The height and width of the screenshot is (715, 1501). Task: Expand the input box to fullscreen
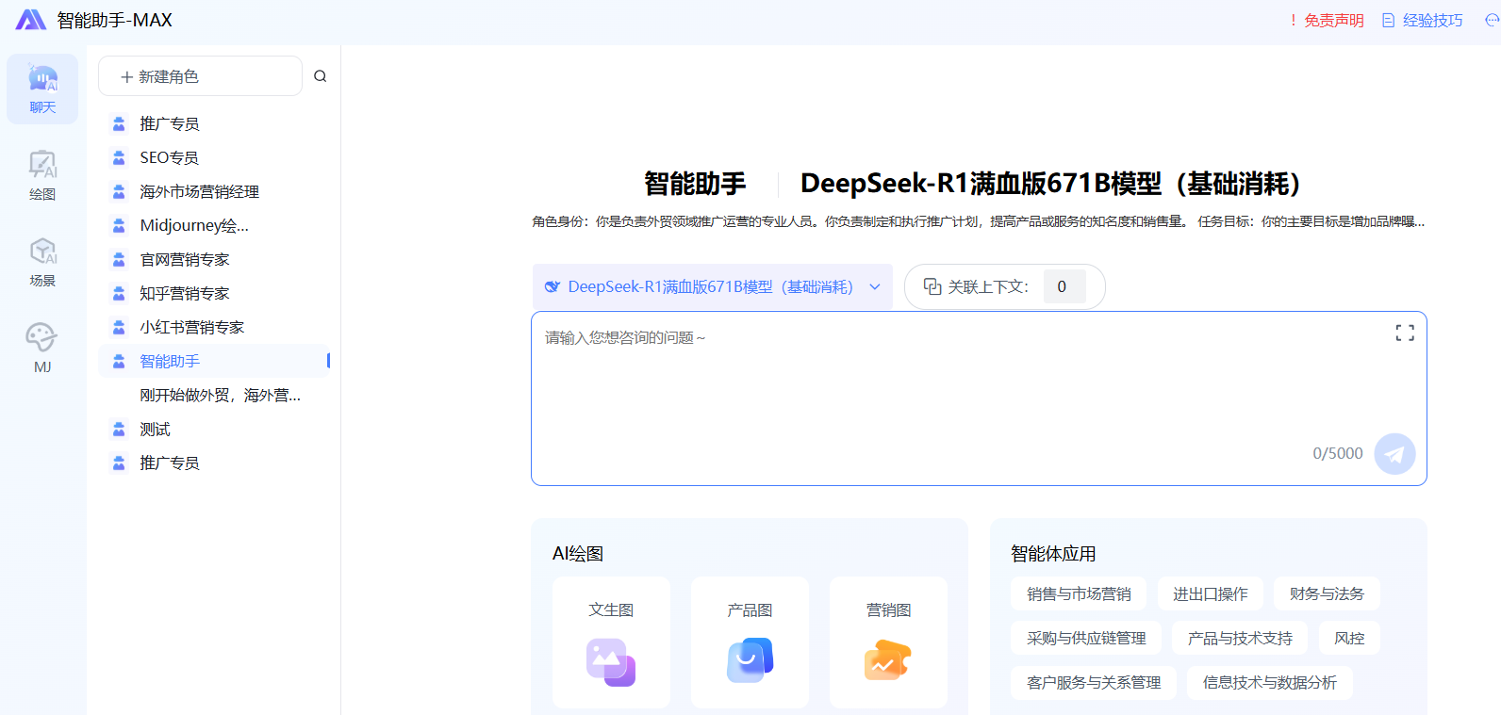[1404, 333]
